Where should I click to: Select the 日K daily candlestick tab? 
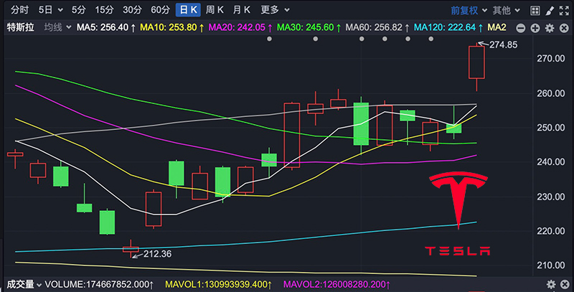pyautogui.click(x=188, y=10)
